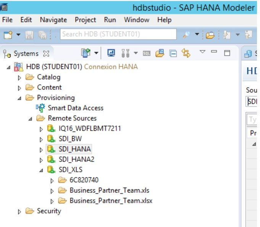
Task: Select the Smart Data Access node
Action: pos(69,108)
